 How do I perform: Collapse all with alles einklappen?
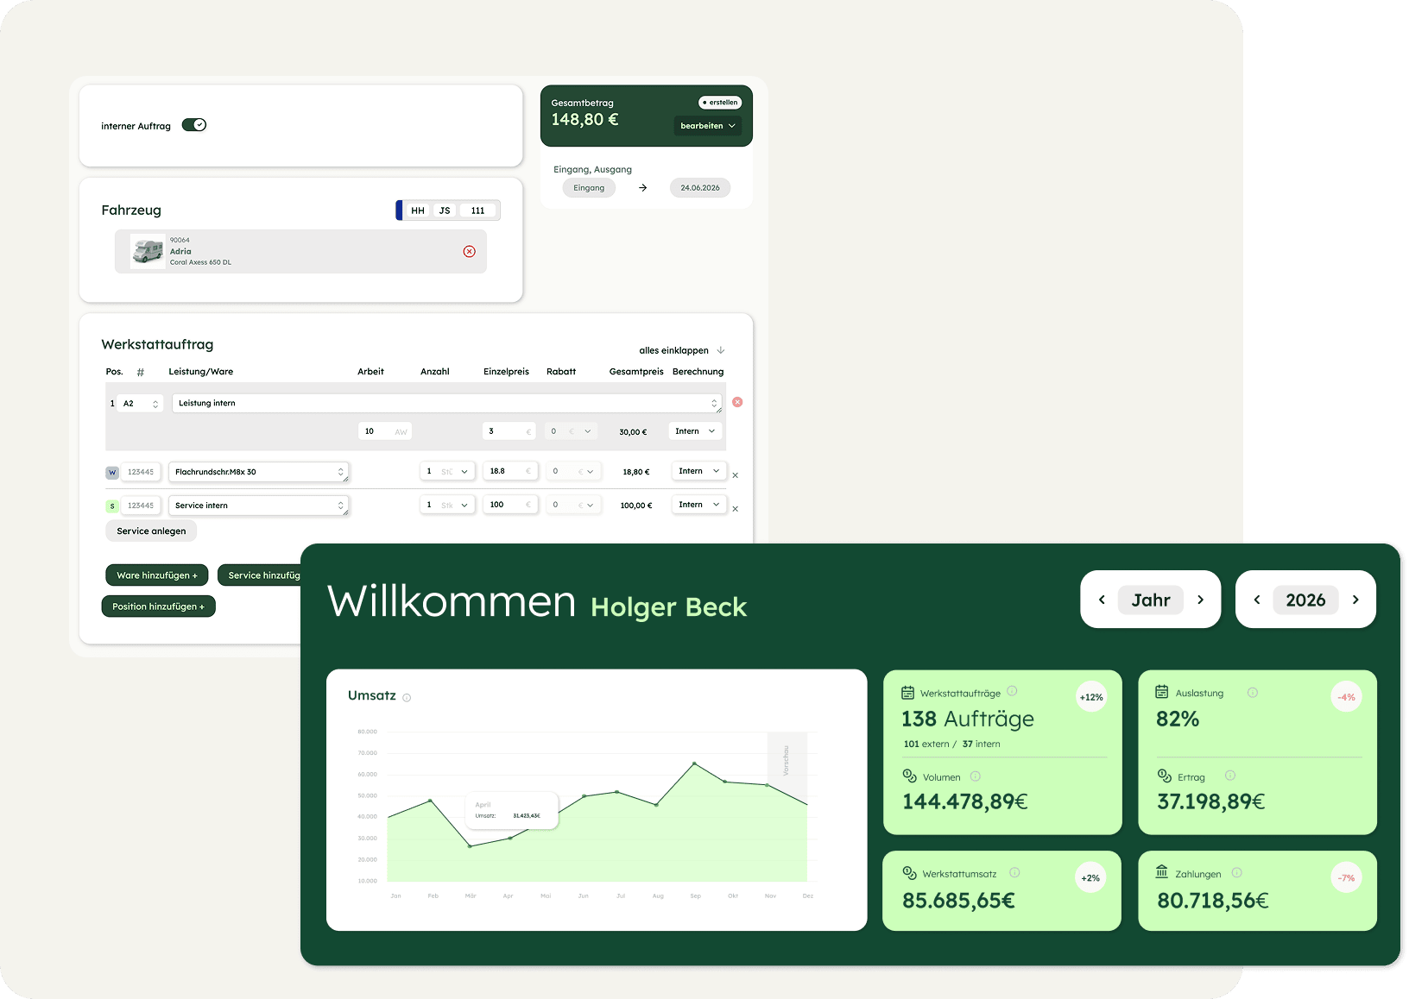click(x=681, y=350)
